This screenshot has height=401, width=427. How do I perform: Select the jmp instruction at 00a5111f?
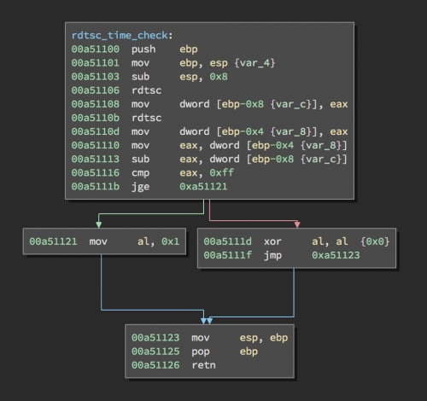272,256
